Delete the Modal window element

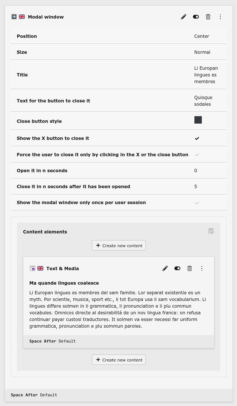208,17
